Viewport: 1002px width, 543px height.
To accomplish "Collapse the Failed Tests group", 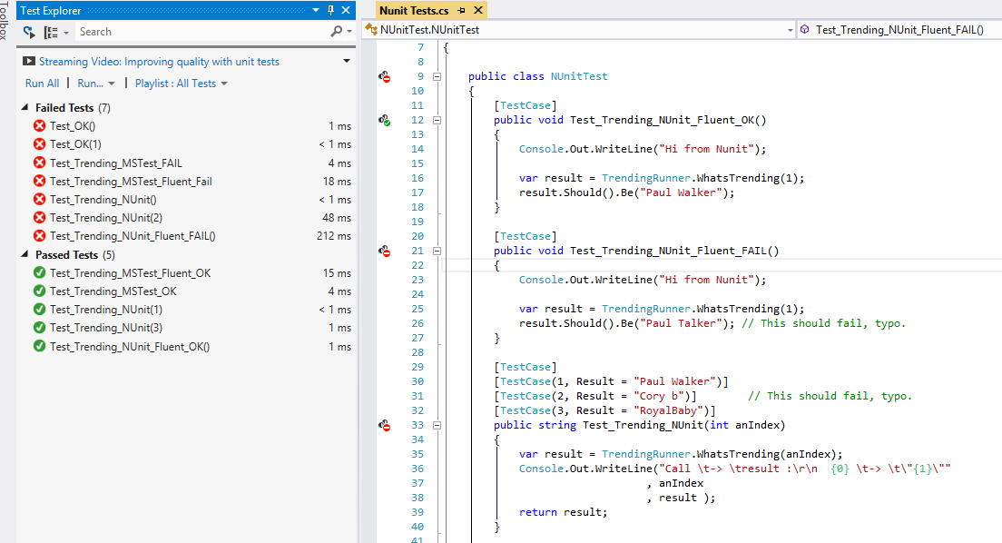I will (x=25, y=107).
